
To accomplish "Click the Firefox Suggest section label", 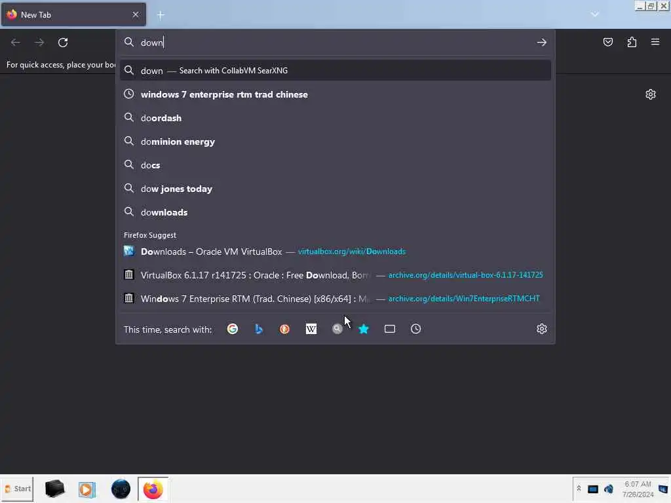I will 150,235.
